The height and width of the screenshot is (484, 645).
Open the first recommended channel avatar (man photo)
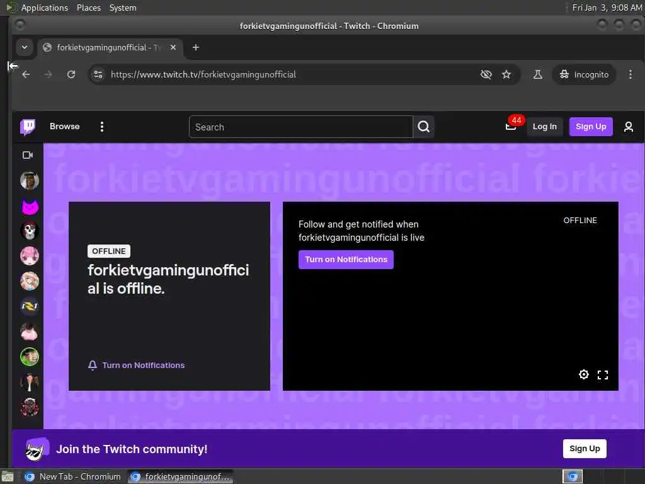coord(30,181)
